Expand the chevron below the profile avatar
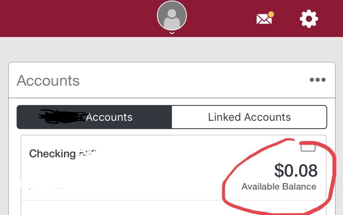The width and height of the screenshot is (343, 215). (172, 33)
